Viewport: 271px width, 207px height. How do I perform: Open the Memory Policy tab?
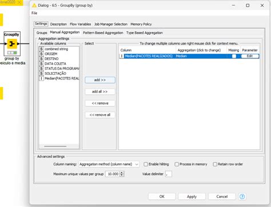click(141, 24)
